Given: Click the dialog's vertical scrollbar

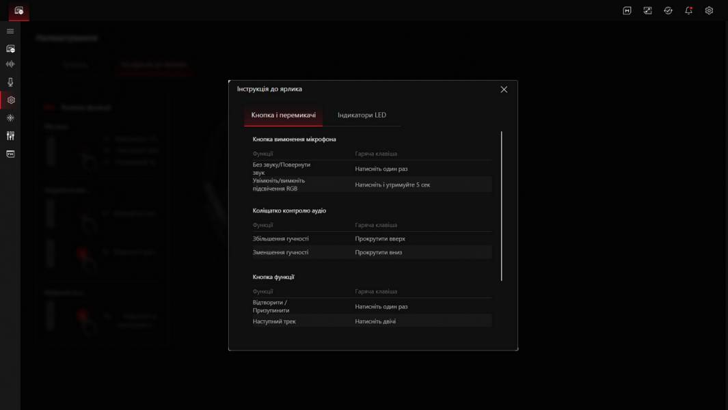Looking at the screenshot, I should coord(502,206).
